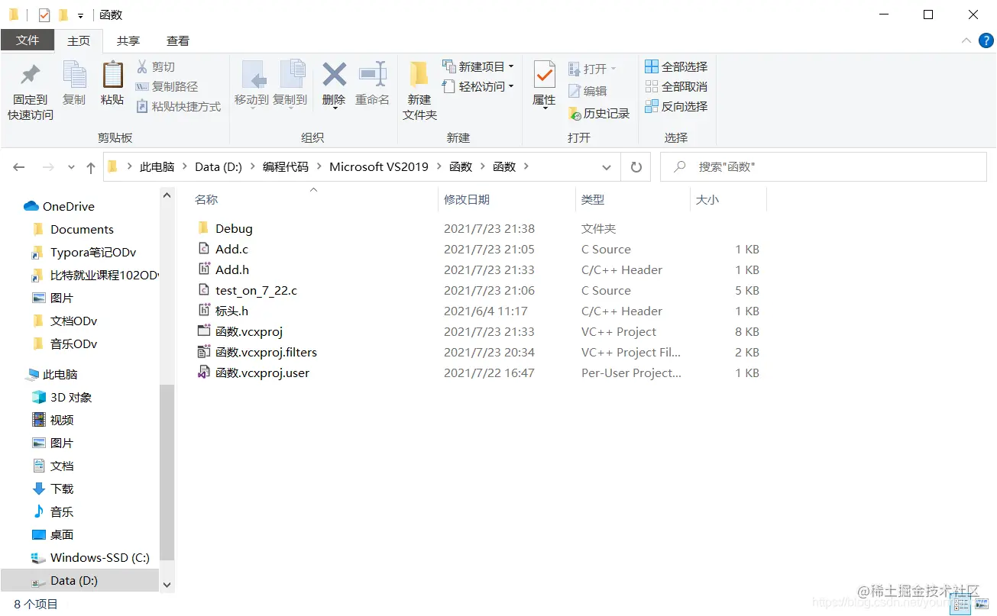997x616 pixels.
Task: Collapse the ribbon with the chevron
Action: coord(967,41)
